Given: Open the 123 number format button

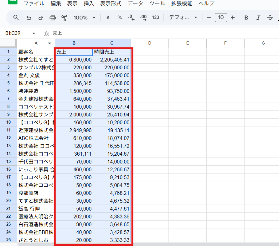Looking at the screenshot, I should pyautogui.click(x=156, y=18).
